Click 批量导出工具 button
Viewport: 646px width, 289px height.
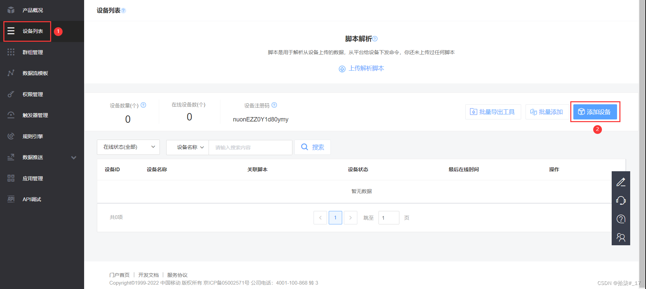click(x=493, y=112)
